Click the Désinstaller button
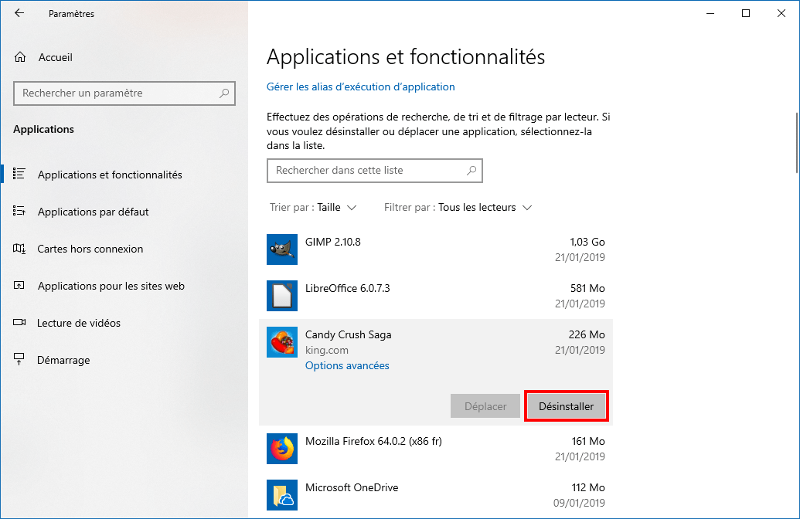Viewport: 800px width, 519px height. pos(567,406)
